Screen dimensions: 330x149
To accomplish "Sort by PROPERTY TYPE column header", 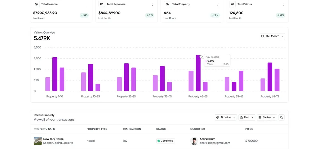I will [97, 129].
